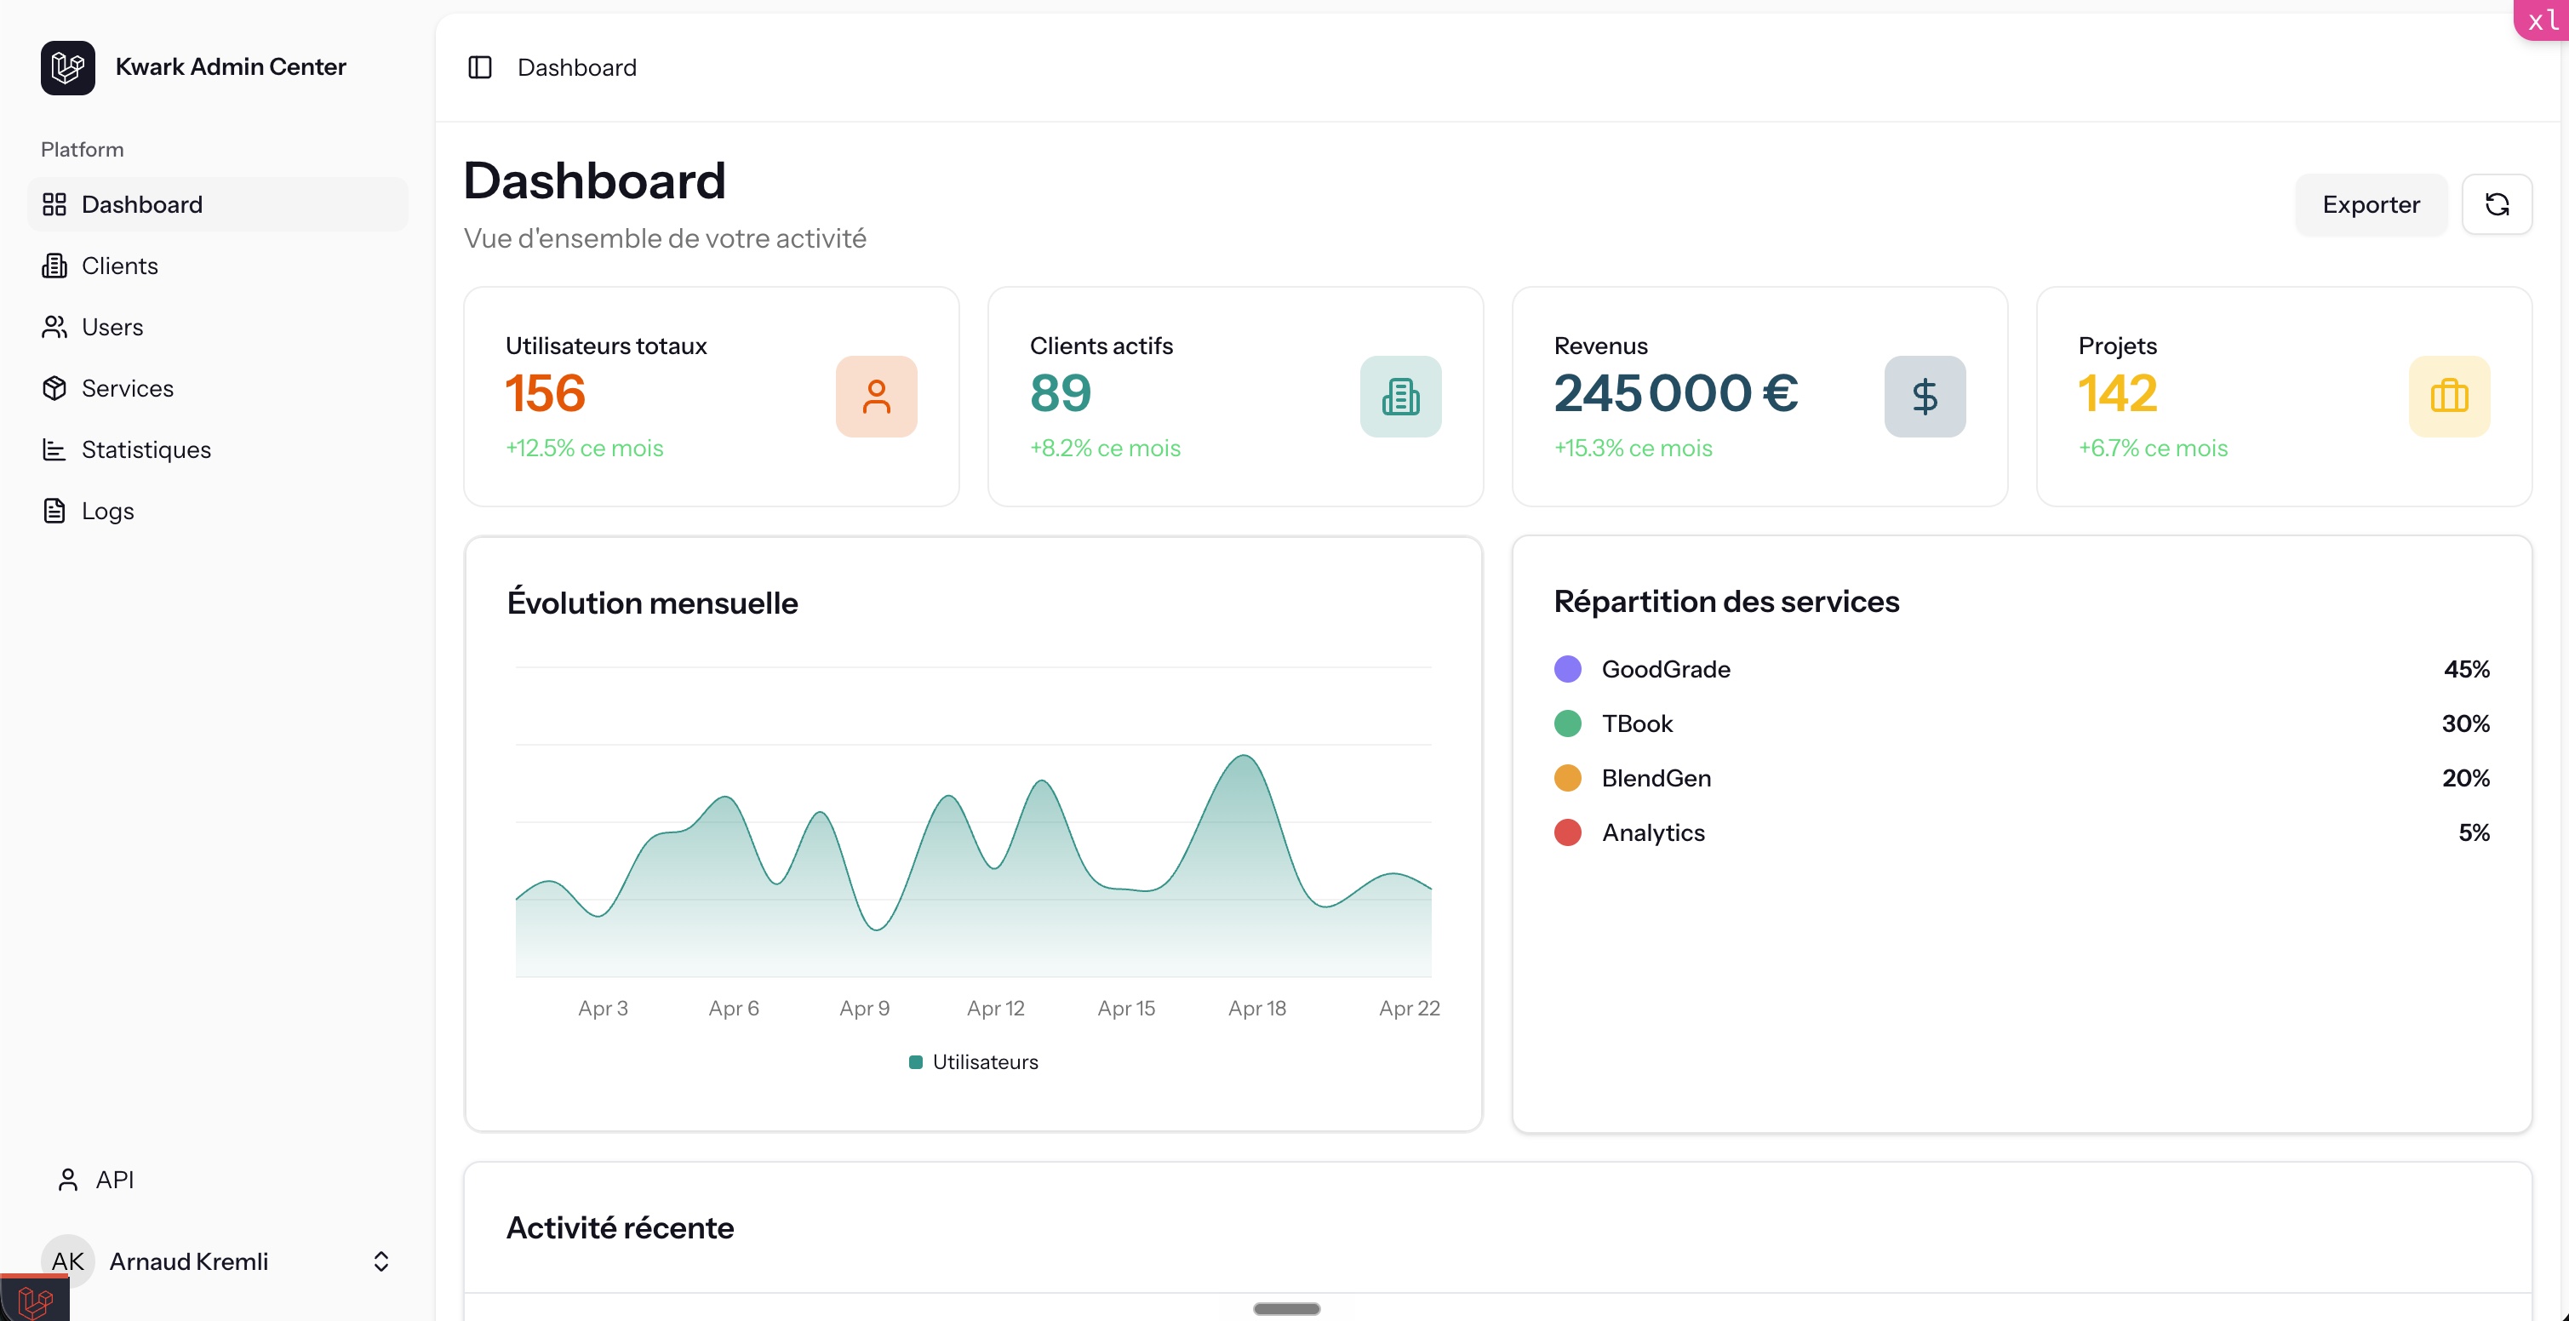Navigate to Statistiques
Screen dimensions: 2569x1321
click(217, 449)
